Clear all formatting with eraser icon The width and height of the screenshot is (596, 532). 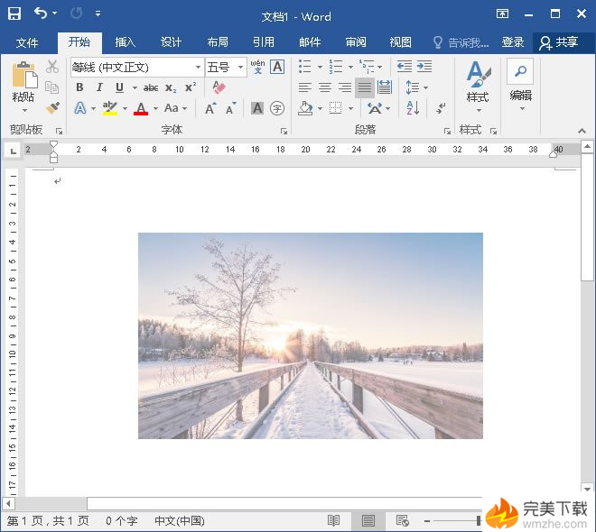click(219, 87)
